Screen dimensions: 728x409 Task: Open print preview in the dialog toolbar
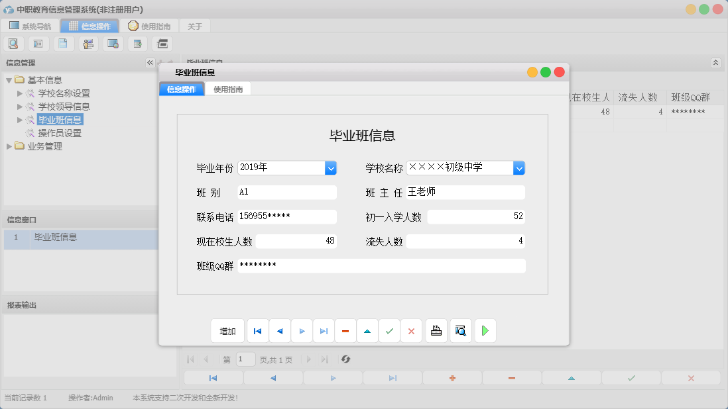460,330
